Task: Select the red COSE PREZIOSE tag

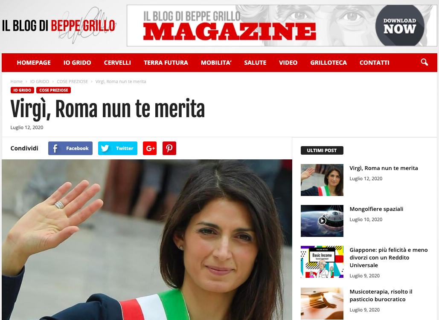Action: [53, 90]
